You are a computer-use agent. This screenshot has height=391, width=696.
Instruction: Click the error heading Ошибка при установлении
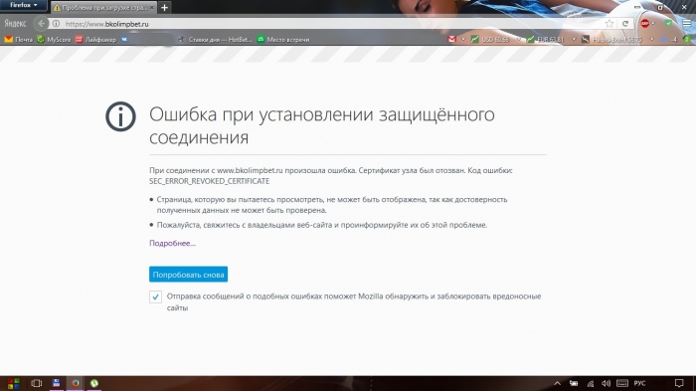[322, 125]
